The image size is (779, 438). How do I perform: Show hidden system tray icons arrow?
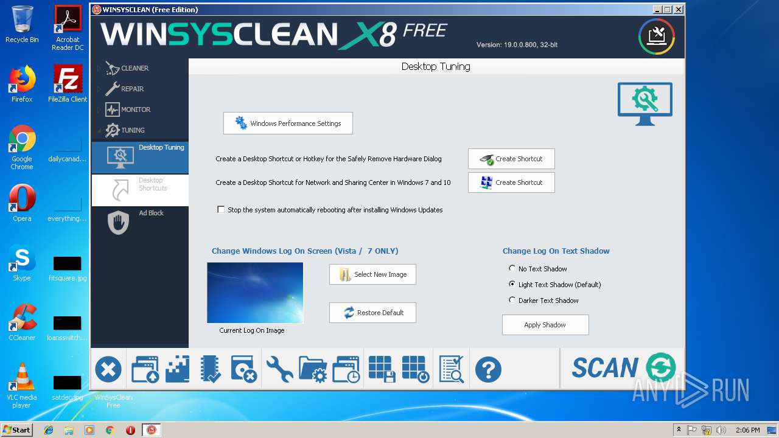(x=679, y=430)
